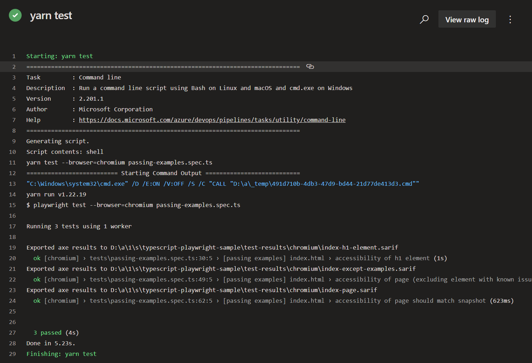
Task: Click the 'yarn test' page title
Action: (51, 16)
